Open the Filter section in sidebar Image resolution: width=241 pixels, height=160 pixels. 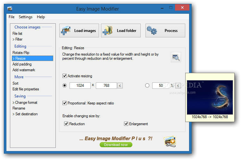pyautogui.click(x=17, y=39)
